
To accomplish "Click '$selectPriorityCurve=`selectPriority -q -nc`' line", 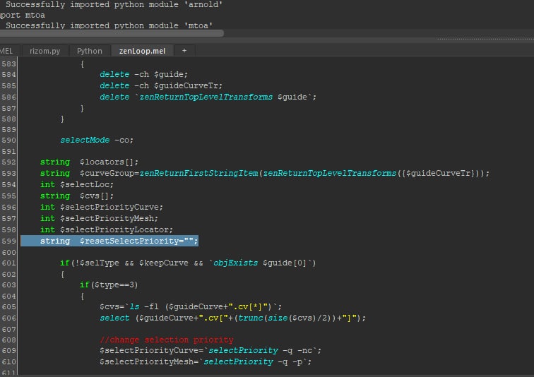I will tap(210, 350).
